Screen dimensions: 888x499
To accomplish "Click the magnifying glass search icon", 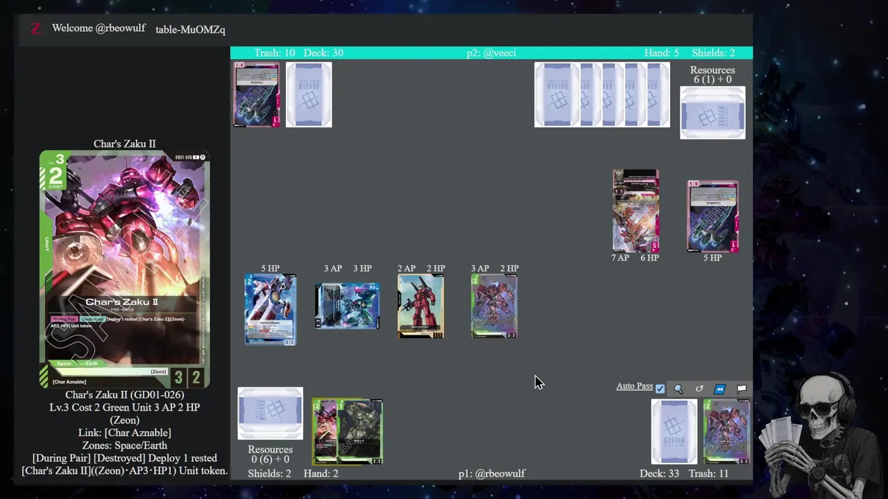I will pos(678,389).
